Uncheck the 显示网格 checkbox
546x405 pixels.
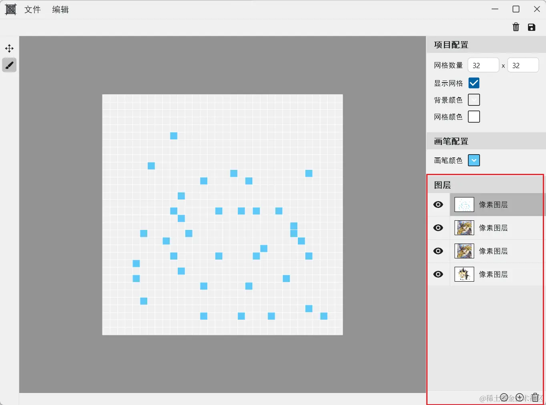[x=474, y=83]
